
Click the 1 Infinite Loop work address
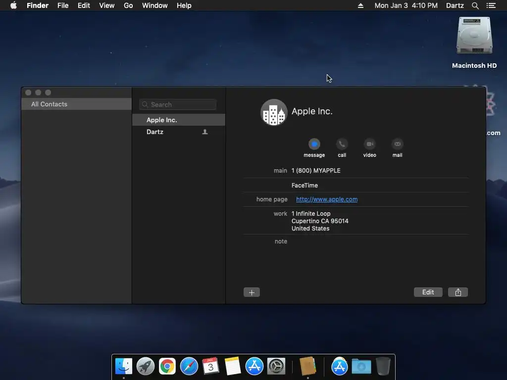click(x=320, y=221)
